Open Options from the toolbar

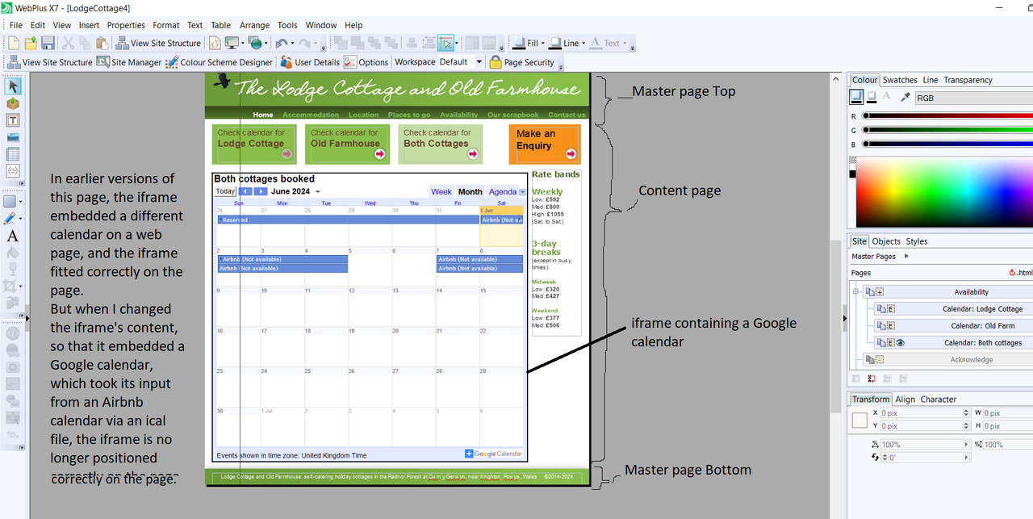pos(366,62)
